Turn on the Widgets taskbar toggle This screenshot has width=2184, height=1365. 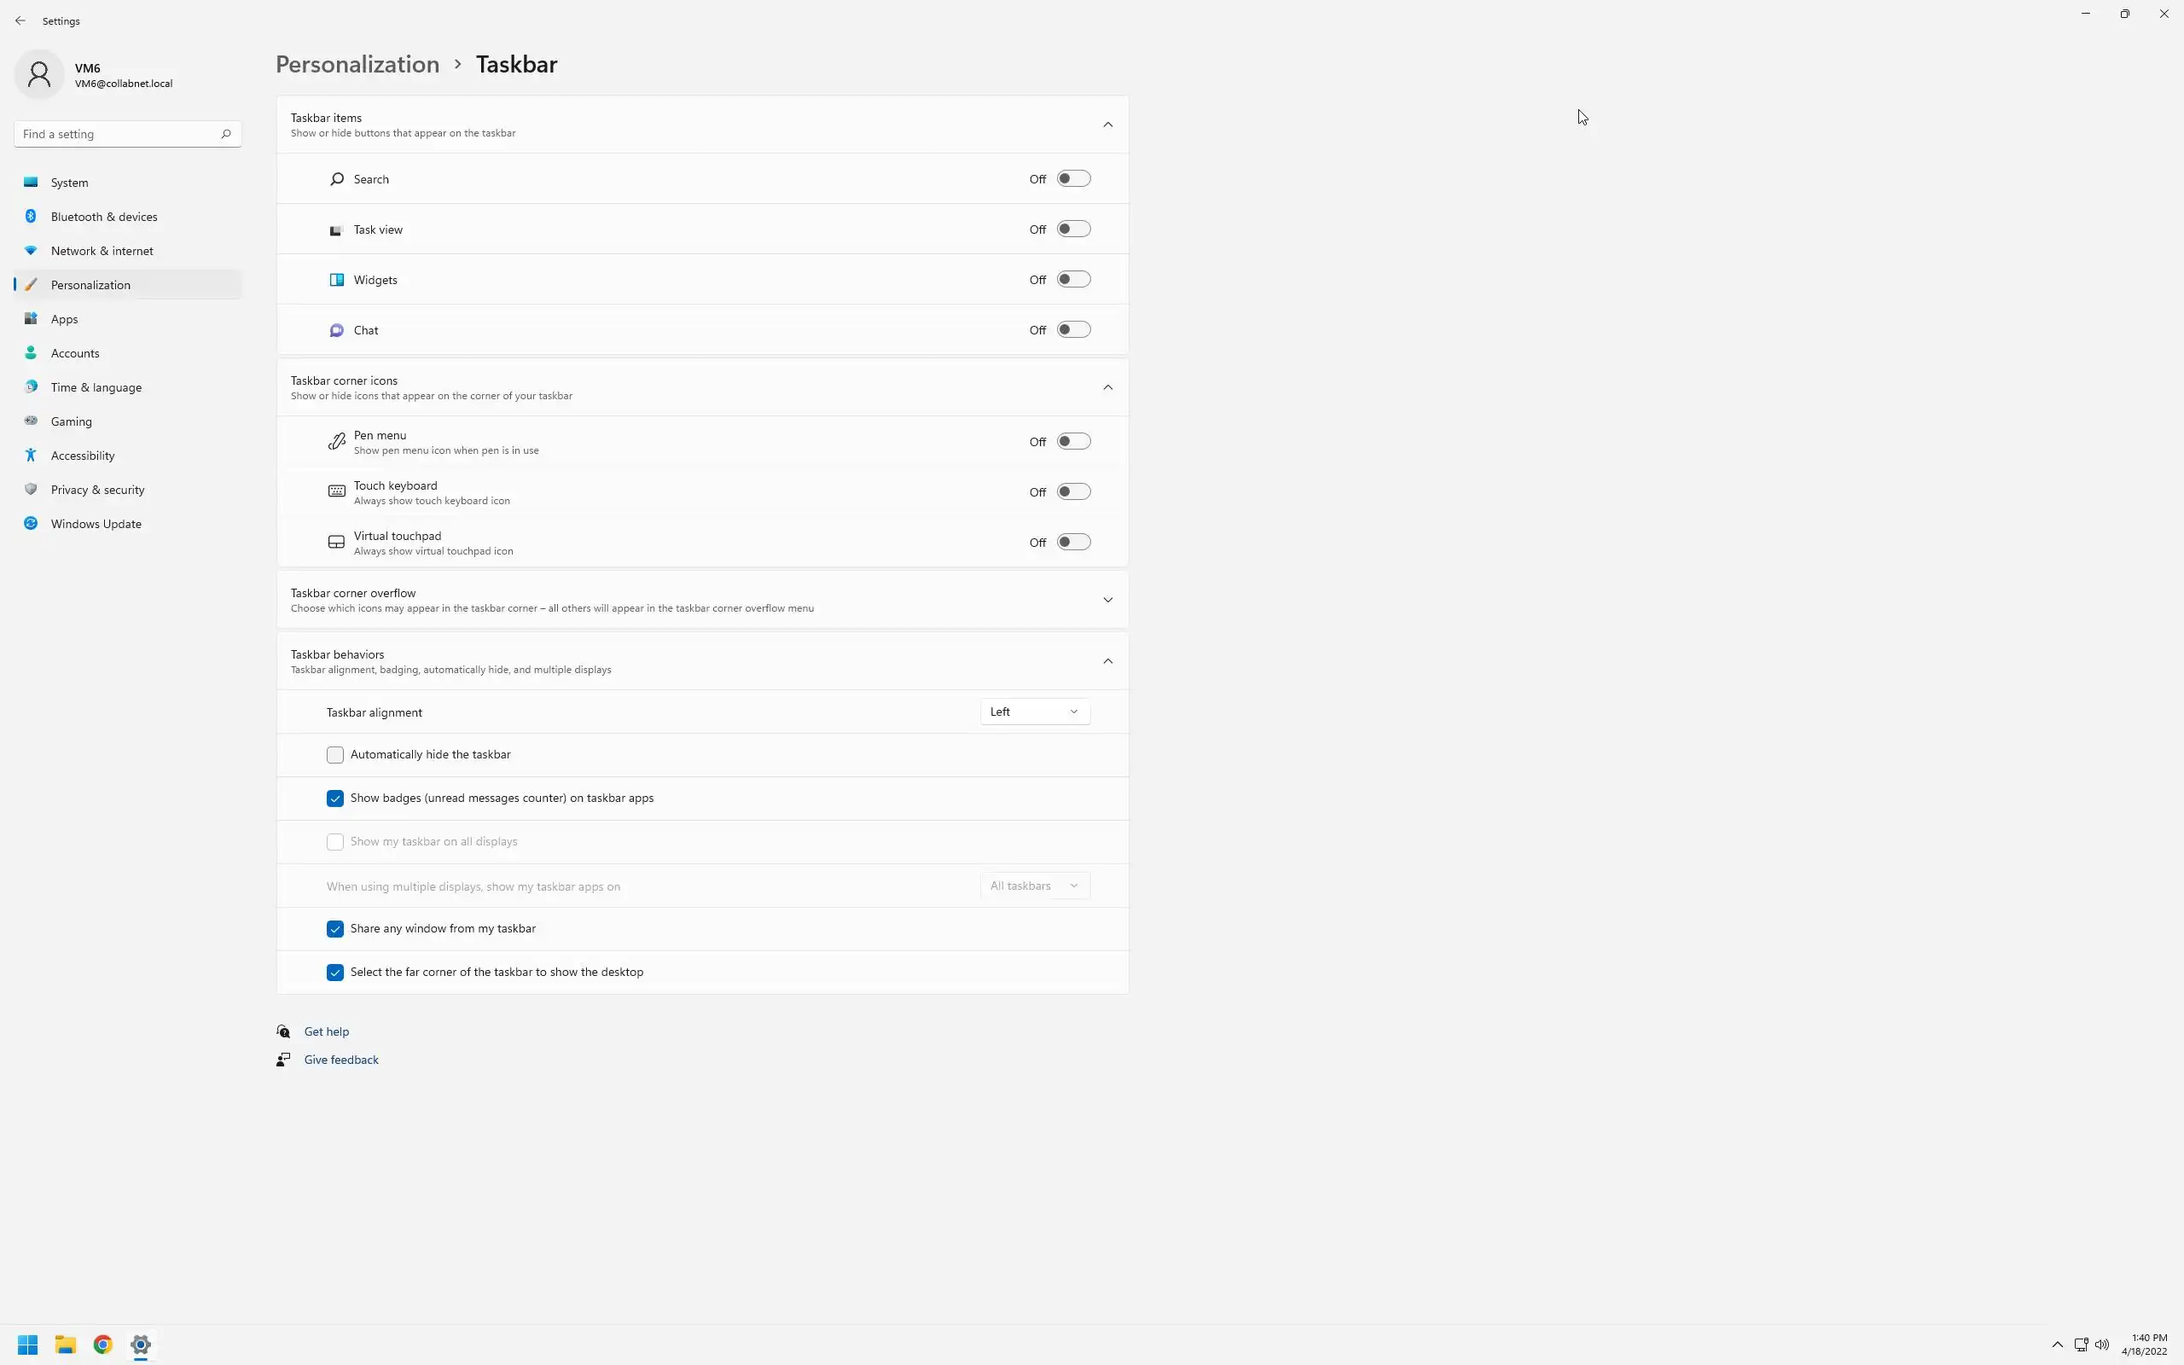(1073, 280)
